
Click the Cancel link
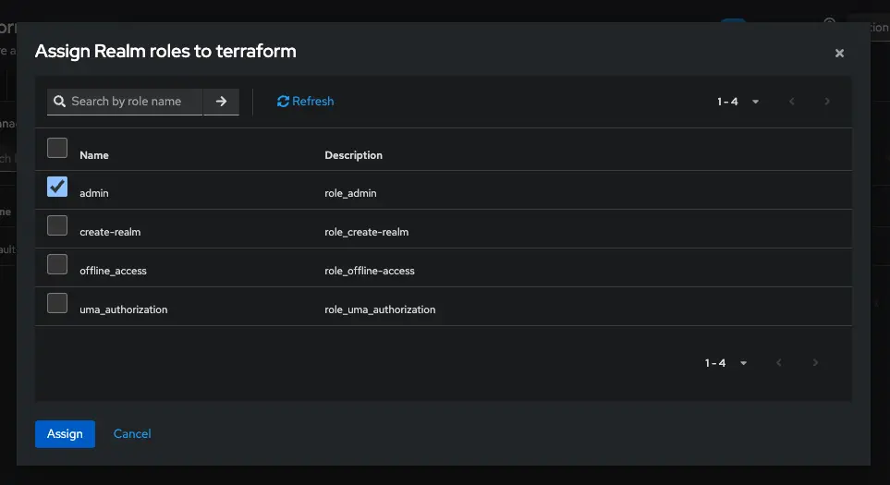point(132,434)
